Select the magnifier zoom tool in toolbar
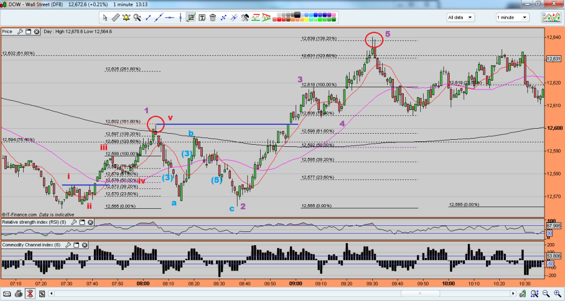The width and height of the screenshot is (565, 301). [137, 17]
